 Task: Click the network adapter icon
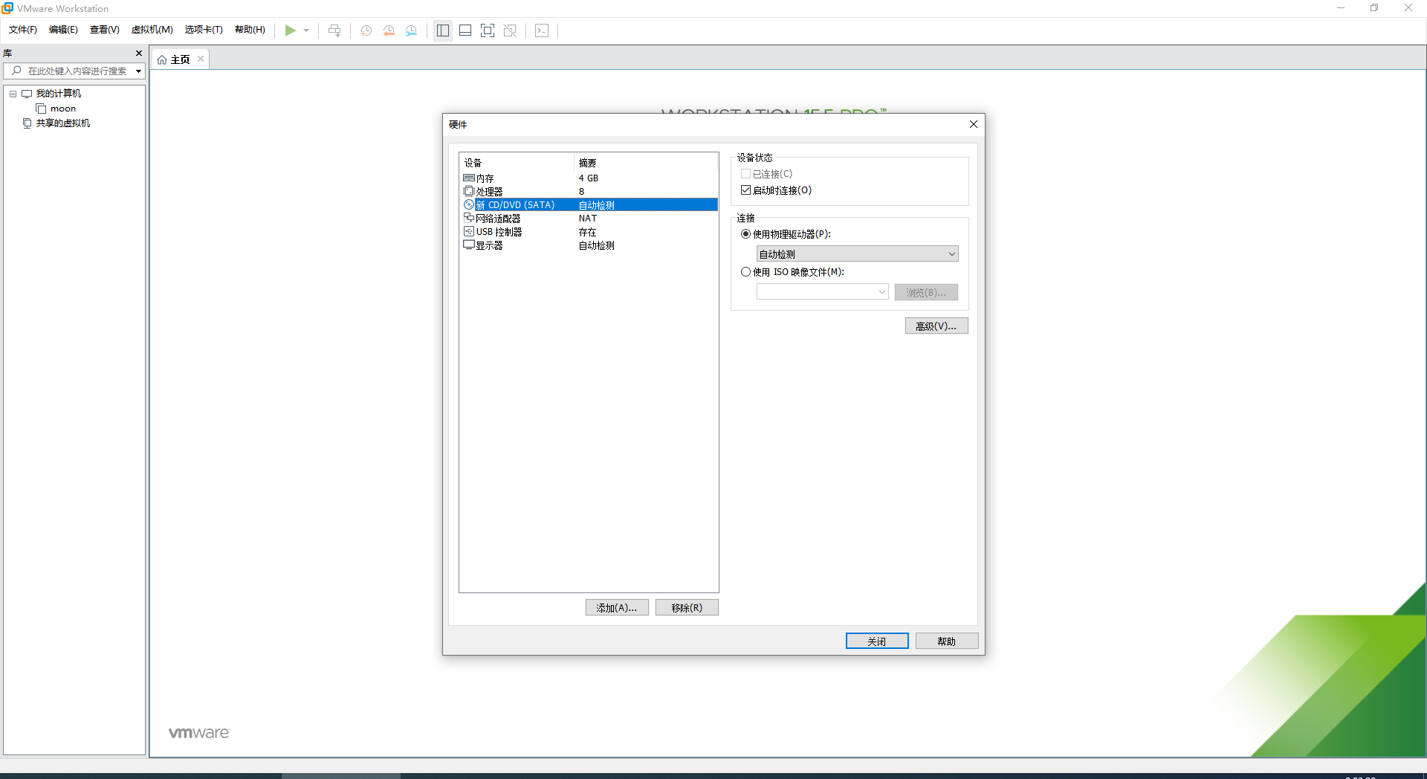(x=469, y=218)
